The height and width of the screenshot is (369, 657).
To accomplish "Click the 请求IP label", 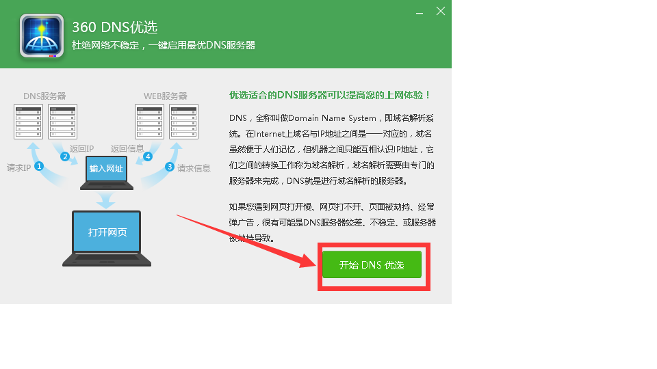I will 19,168.
